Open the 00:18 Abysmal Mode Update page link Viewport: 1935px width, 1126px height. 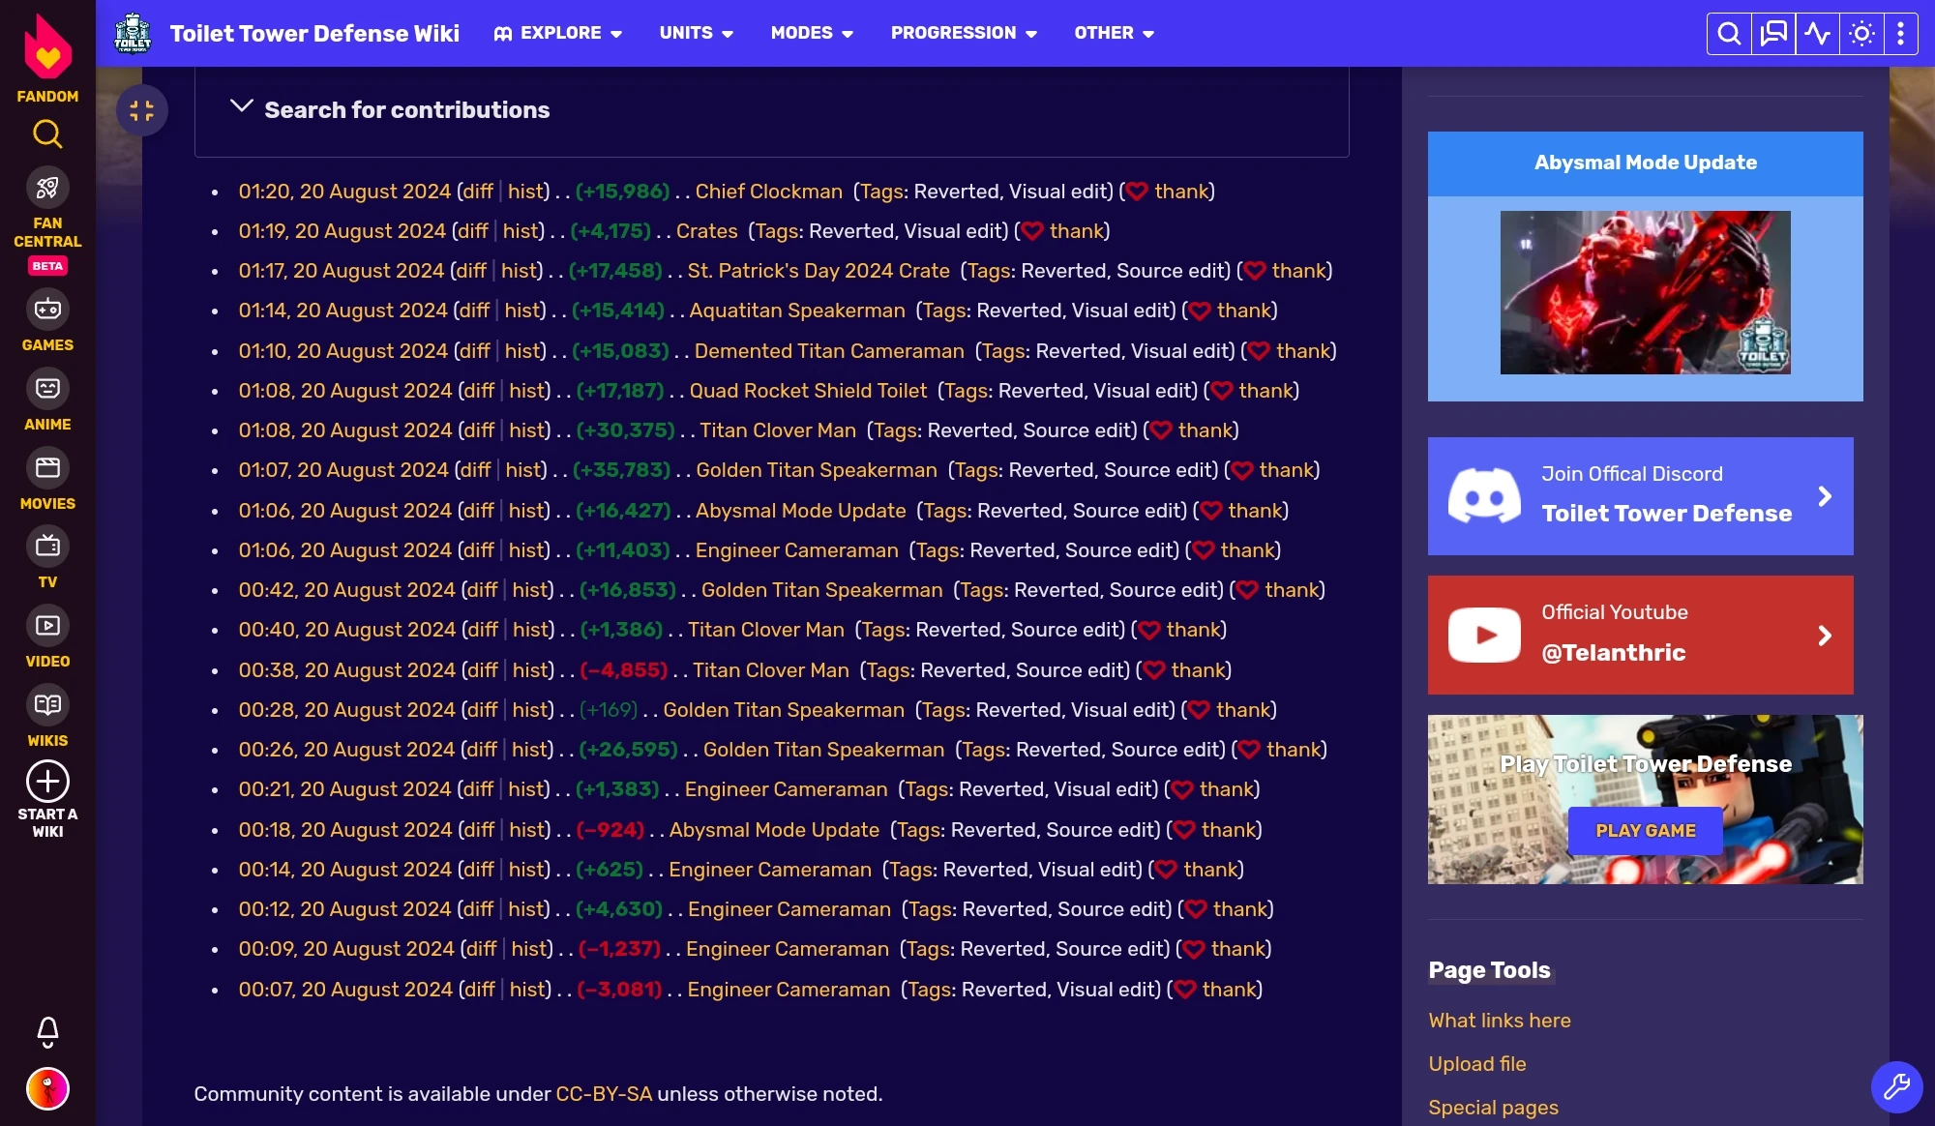[774, 830]
